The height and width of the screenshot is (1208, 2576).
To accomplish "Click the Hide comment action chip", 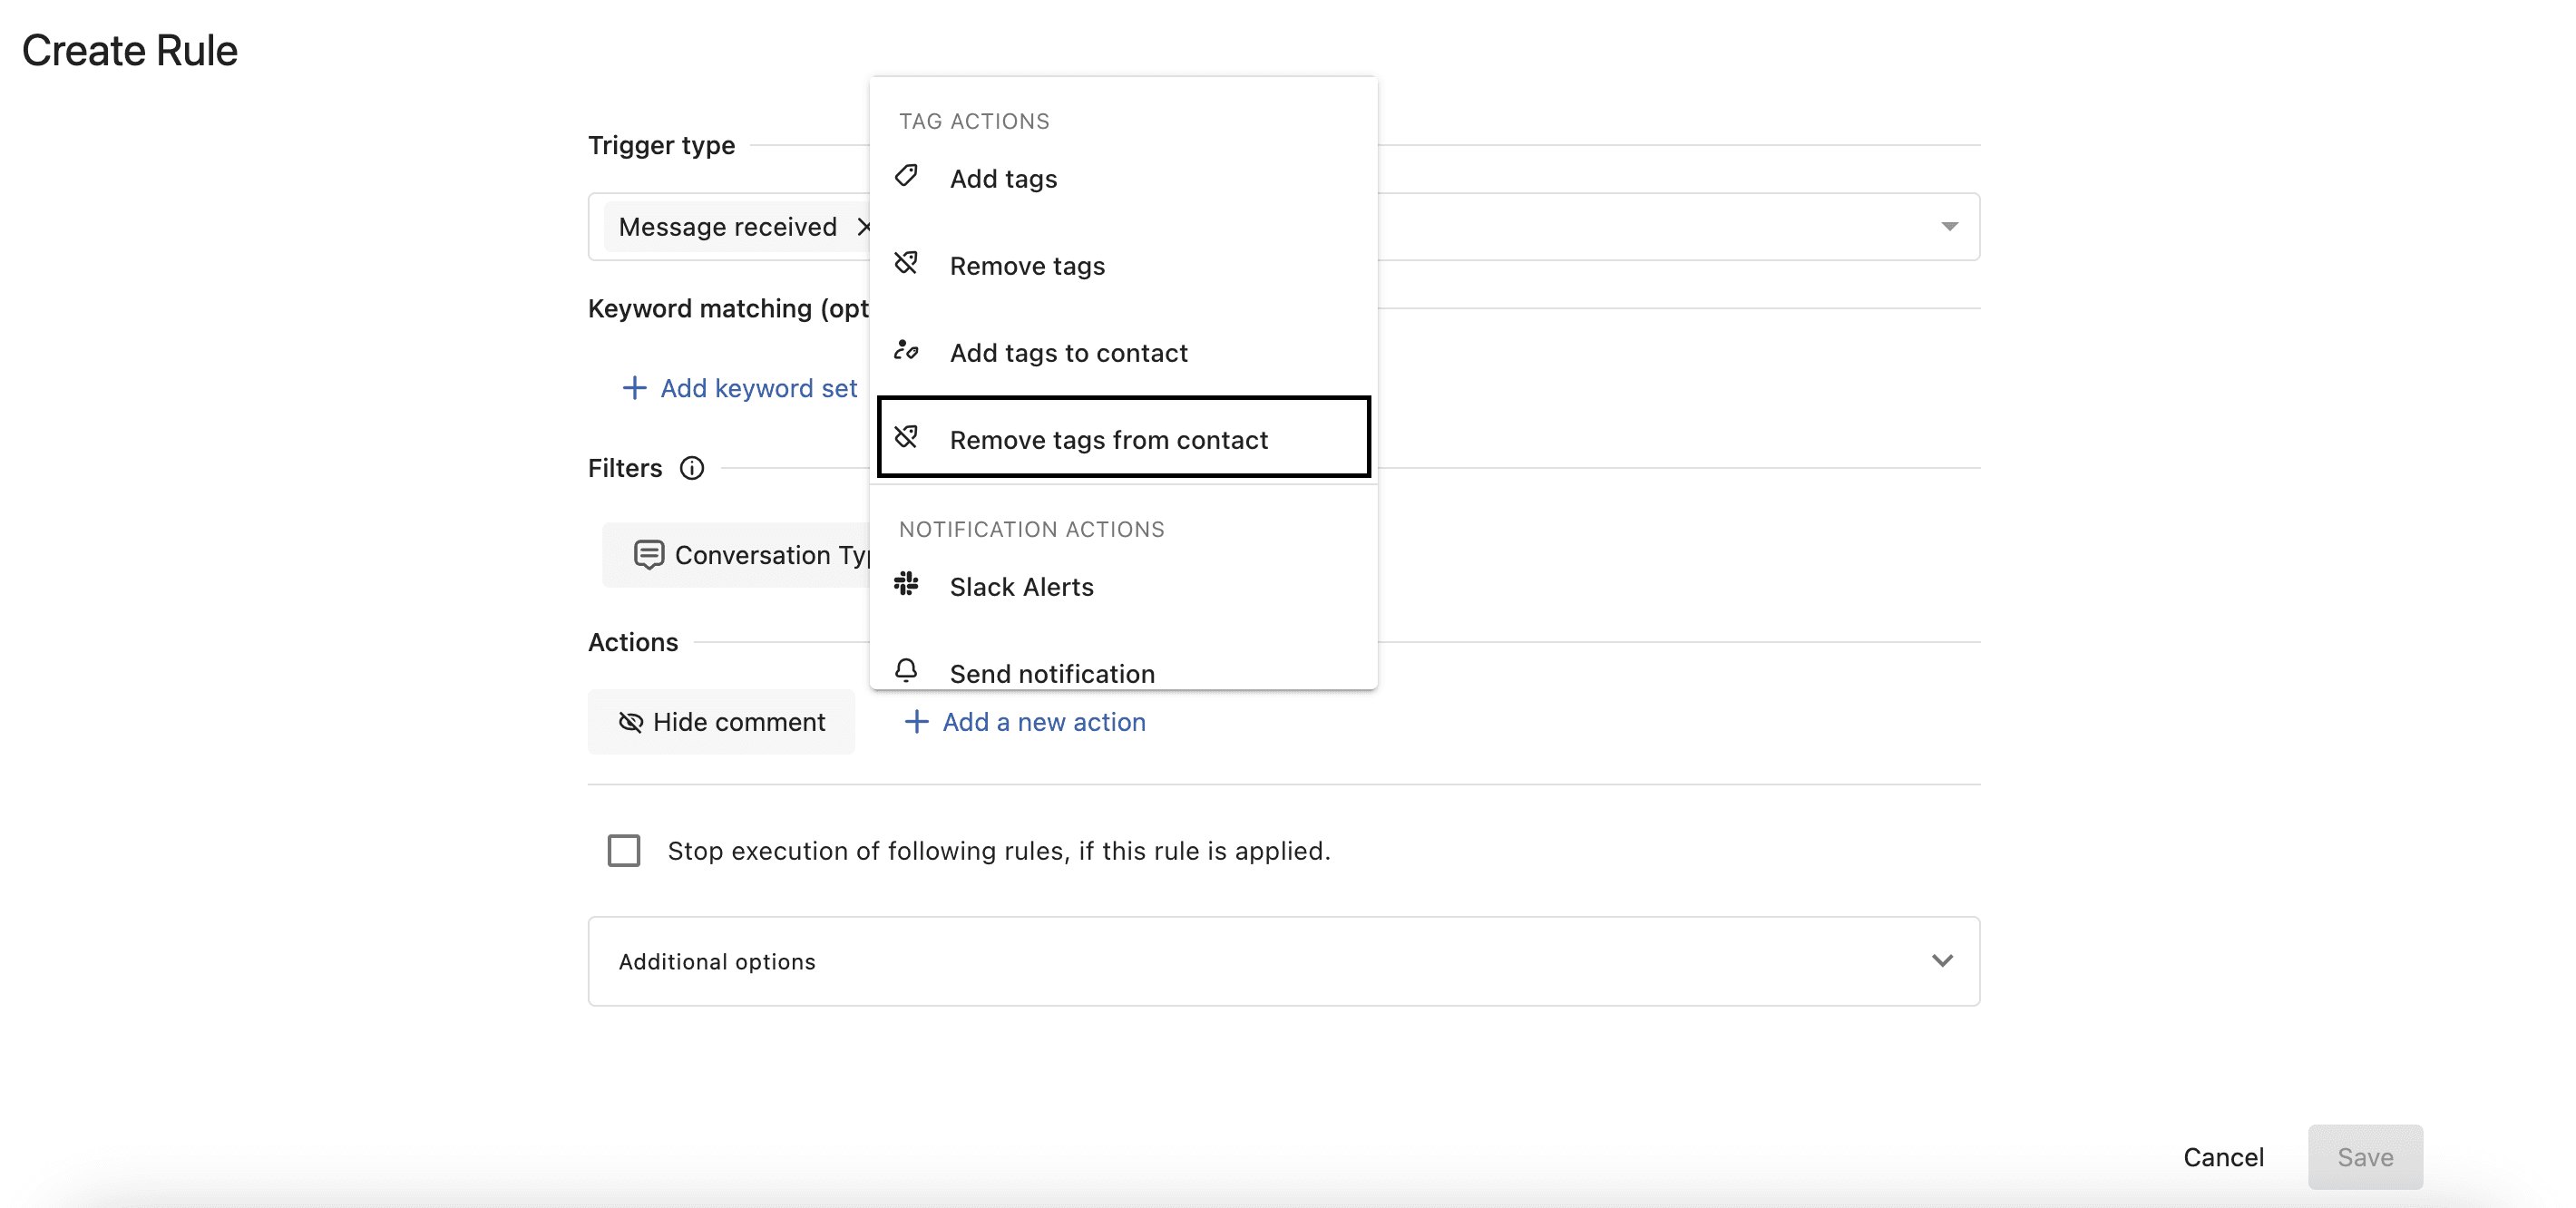I will point(721,722).
